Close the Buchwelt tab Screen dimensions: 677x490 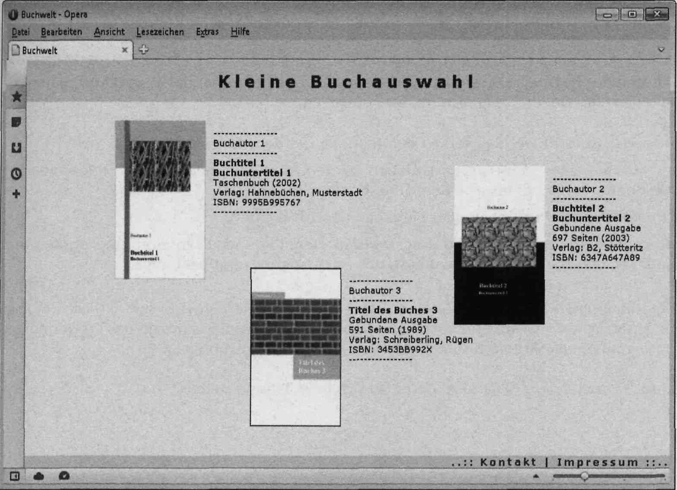pyautogui.click(x=125, y=50)
